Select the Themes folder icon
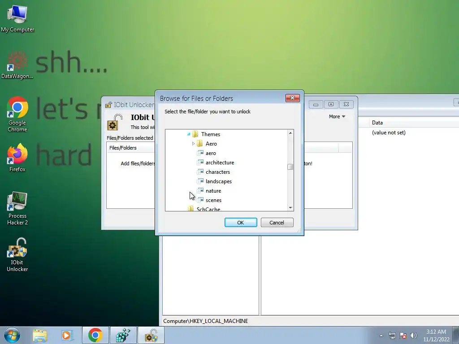Image resolution: width=459 pixels, height=344 pixels. click(195, 134)
